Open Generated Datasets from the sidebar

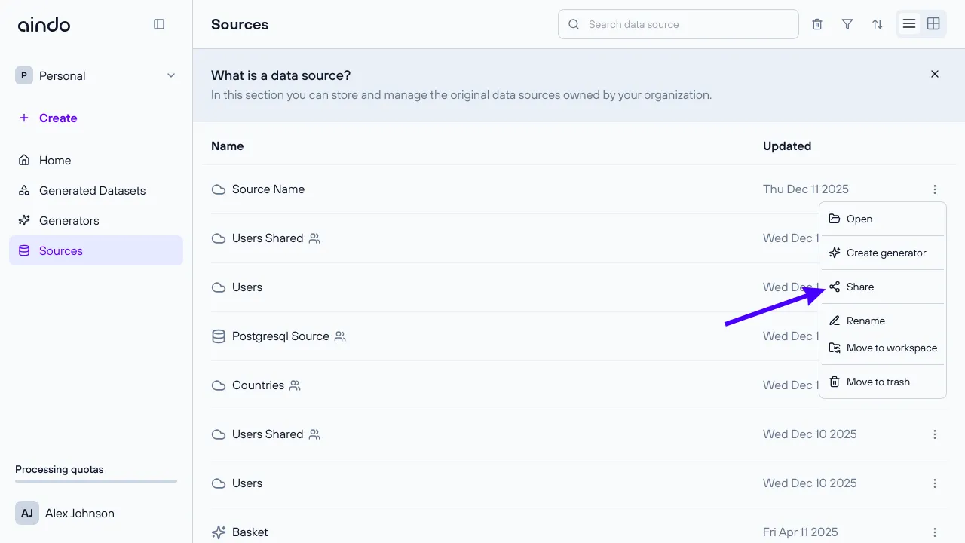click(92, 190)
